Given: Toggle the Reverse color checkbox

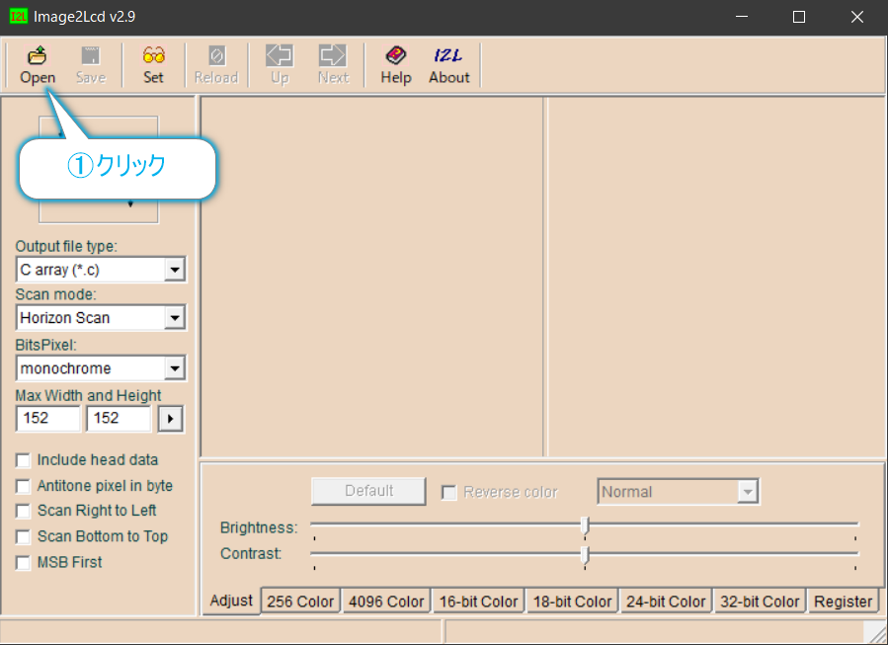Looking at the screenshot, I should (449, 491).
